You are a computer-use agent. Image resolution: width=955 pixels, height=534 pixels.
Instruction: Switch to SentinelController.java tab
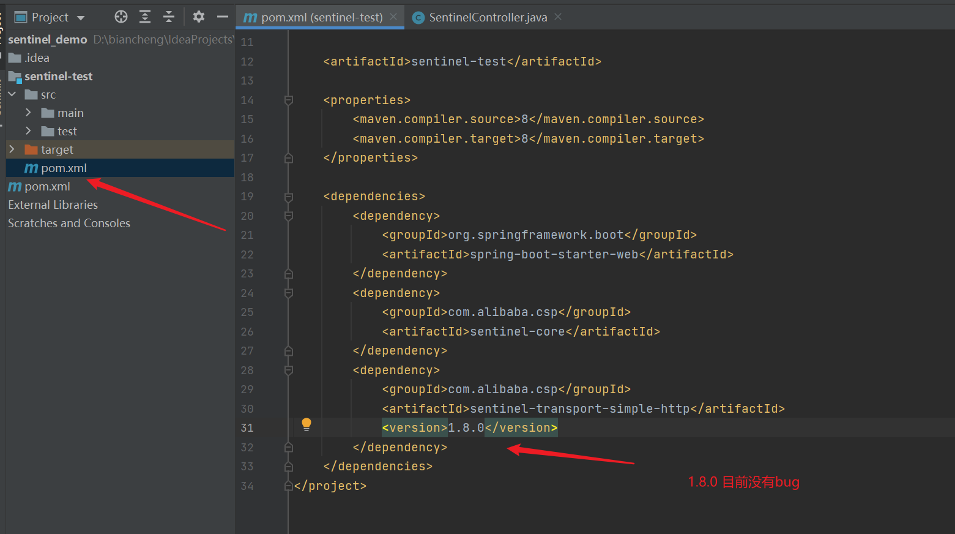(x=488, y=17)
